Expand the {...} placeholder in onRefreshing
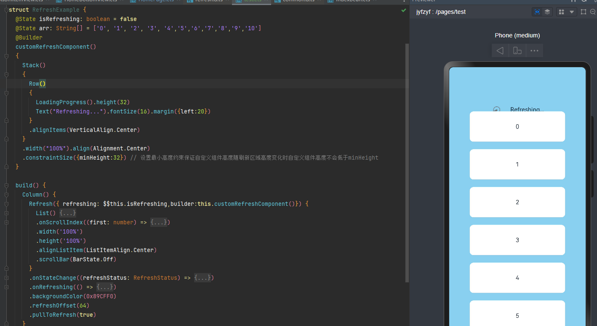The width and height of the screenshot is (597, 326). click(105, 287)
